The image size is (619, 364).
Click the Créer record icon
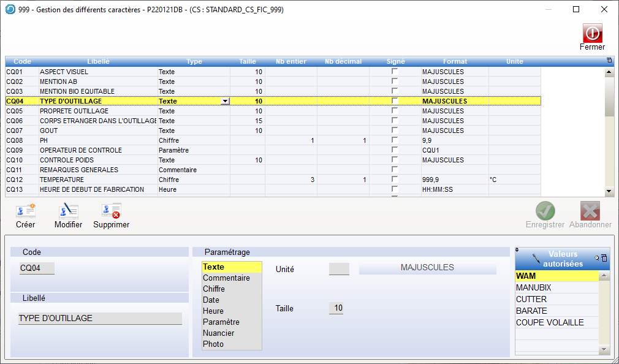coord(25,211)
